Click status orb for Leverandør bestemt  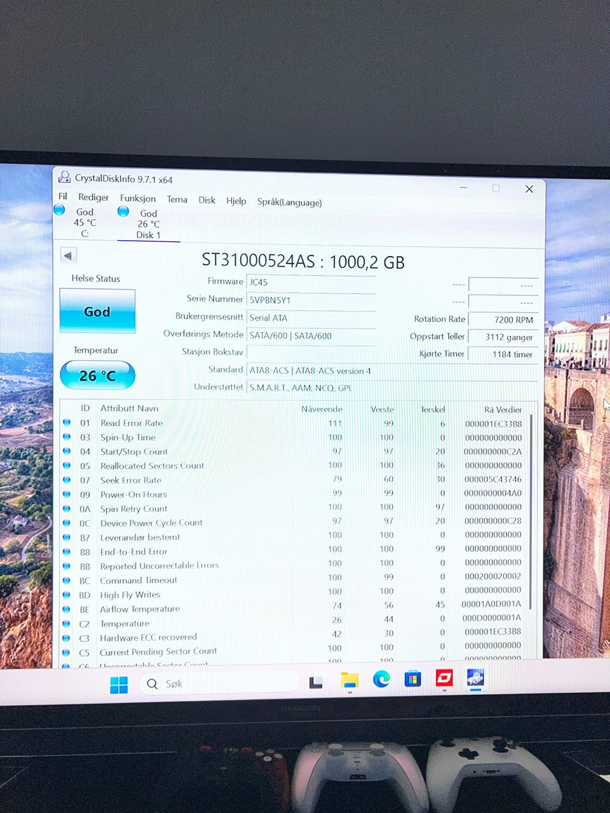click(x=67, y=537)
